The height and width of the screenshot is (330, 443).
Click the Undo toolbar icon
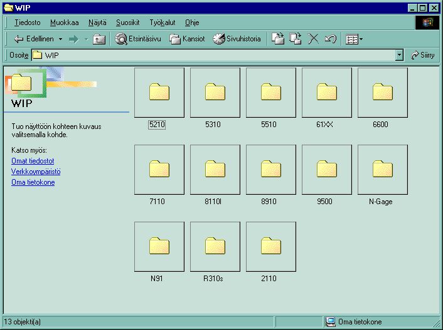pyautogui.click(x=331, y=39)
